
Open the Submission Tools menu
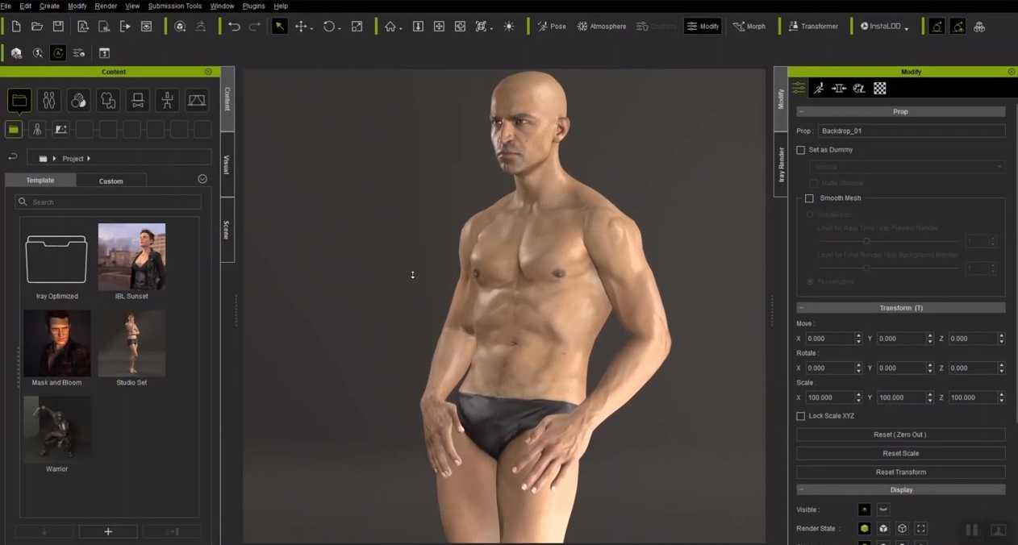point(174,6)
